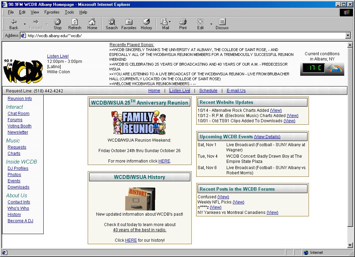The width and height of the screenshot is (355, 257).
Task: Go to the Home page icon in the toolbar
Action: [x=92, y=22]
